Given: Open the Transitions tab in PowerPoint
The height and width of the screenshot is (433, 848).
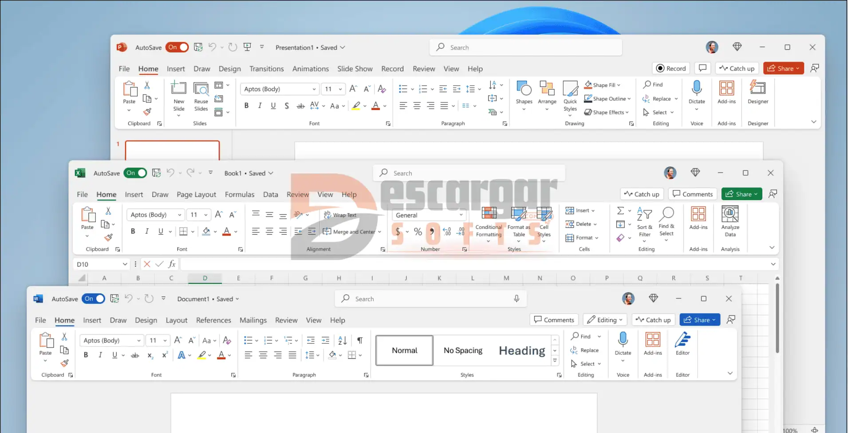Looking at the screenshot, I should 266,69.
